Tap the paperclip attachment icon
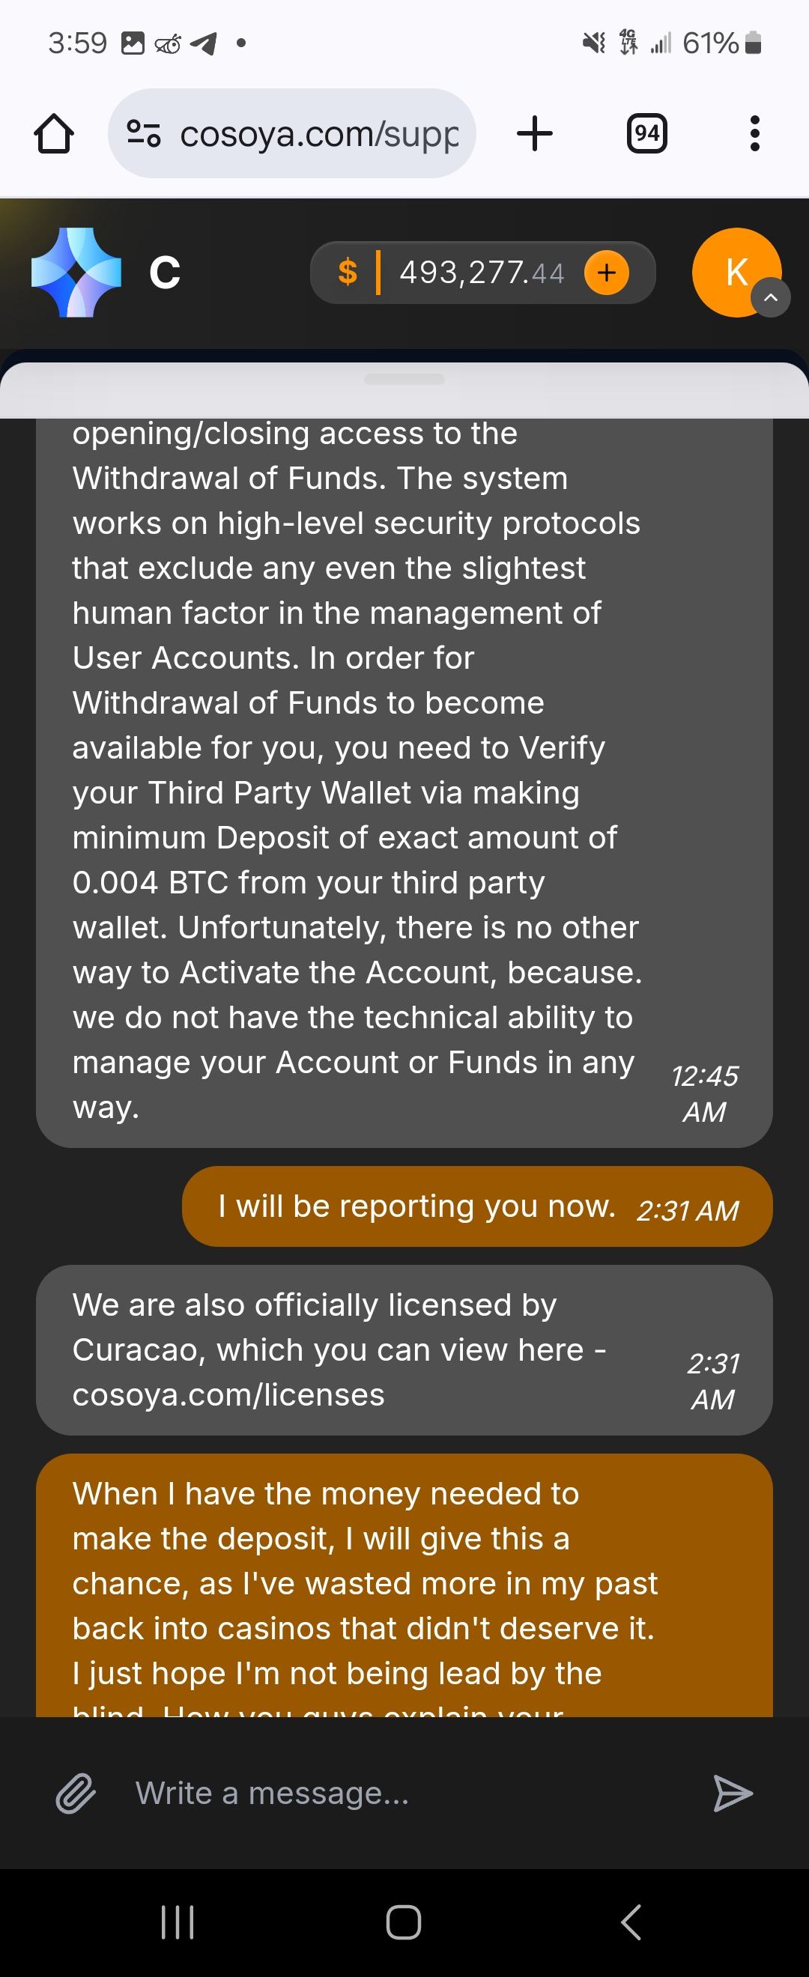The image size is (809, 1977). point(76,1794)
